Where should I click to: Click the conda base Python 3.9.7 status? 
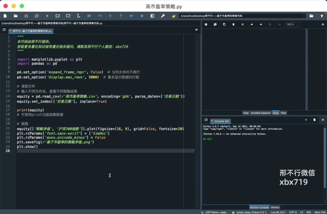point(249,212)
